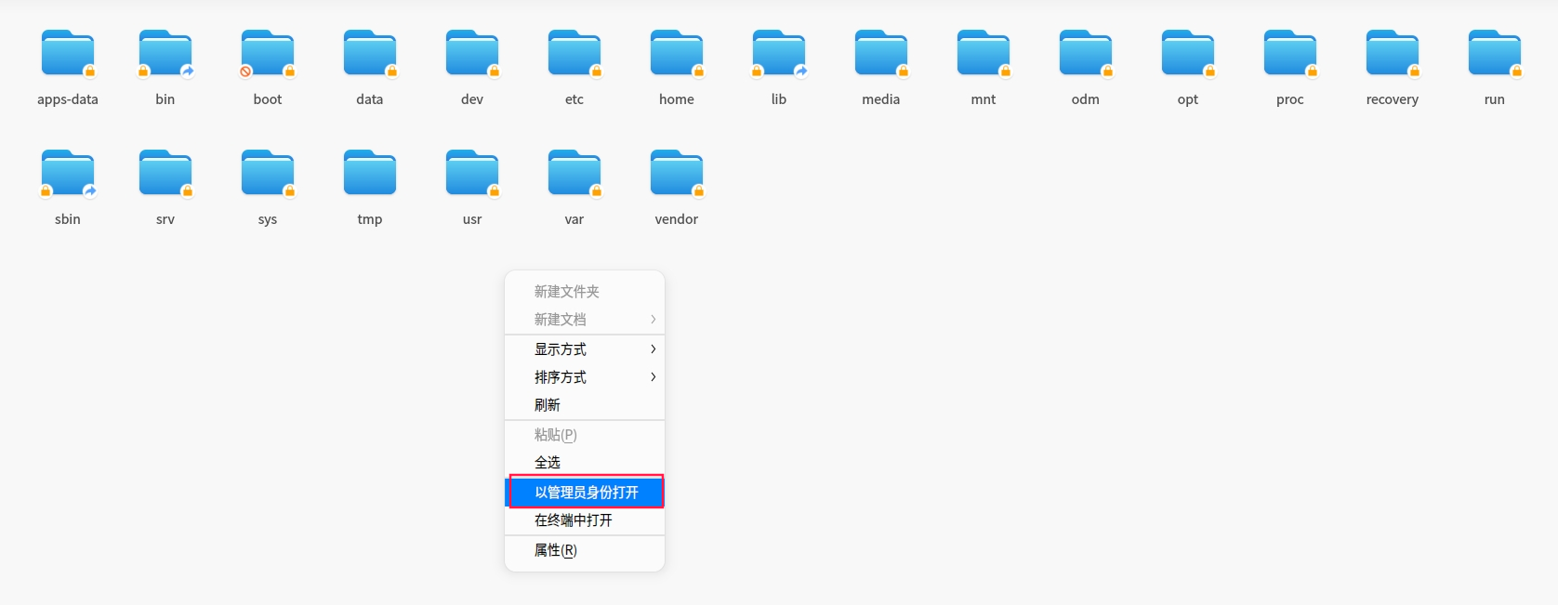Choose 以管理员身份打开 in the context menu
This screenshot has width=1558, height=605.
click(x=585, y=492)
